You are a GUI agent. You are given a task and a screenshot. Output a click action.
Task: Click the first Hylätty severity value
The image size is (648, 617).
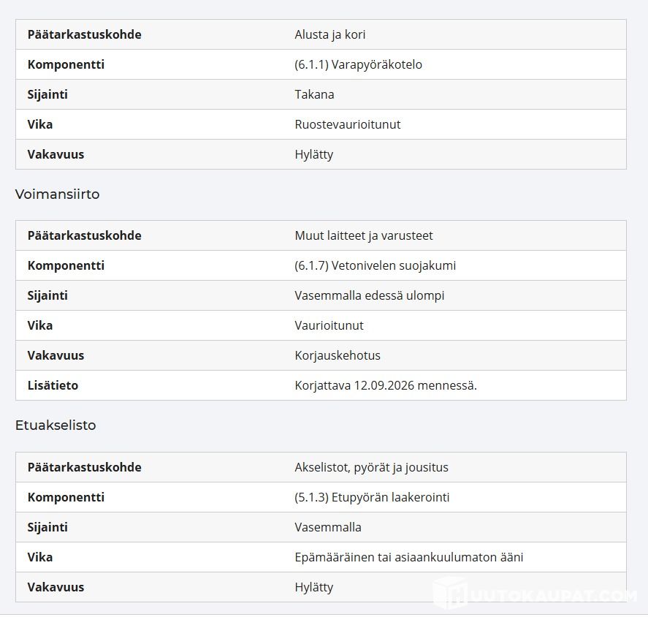click(x=313, y=155)
